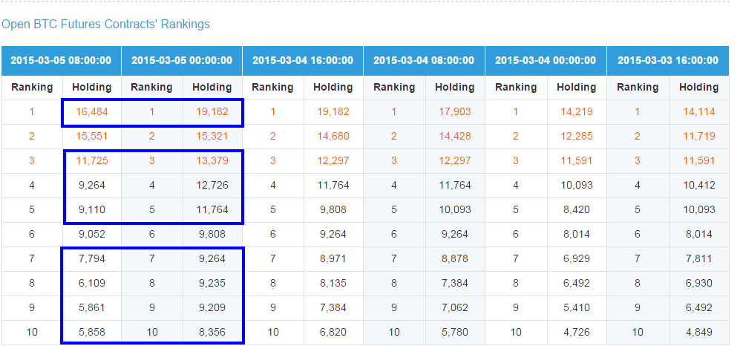
Task: Click the holding value 8,356
Action: (x=212, y=333)
